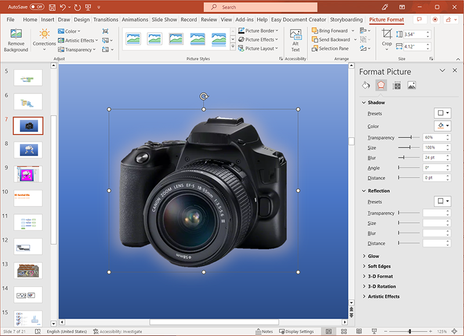Click the Remove Background icon

[x=16, y=34]
